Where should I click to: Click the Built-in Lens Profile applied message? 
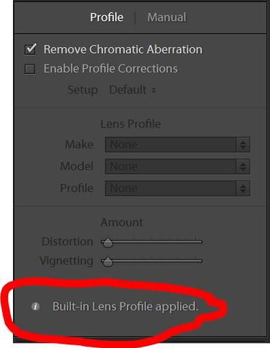point(125,307)
